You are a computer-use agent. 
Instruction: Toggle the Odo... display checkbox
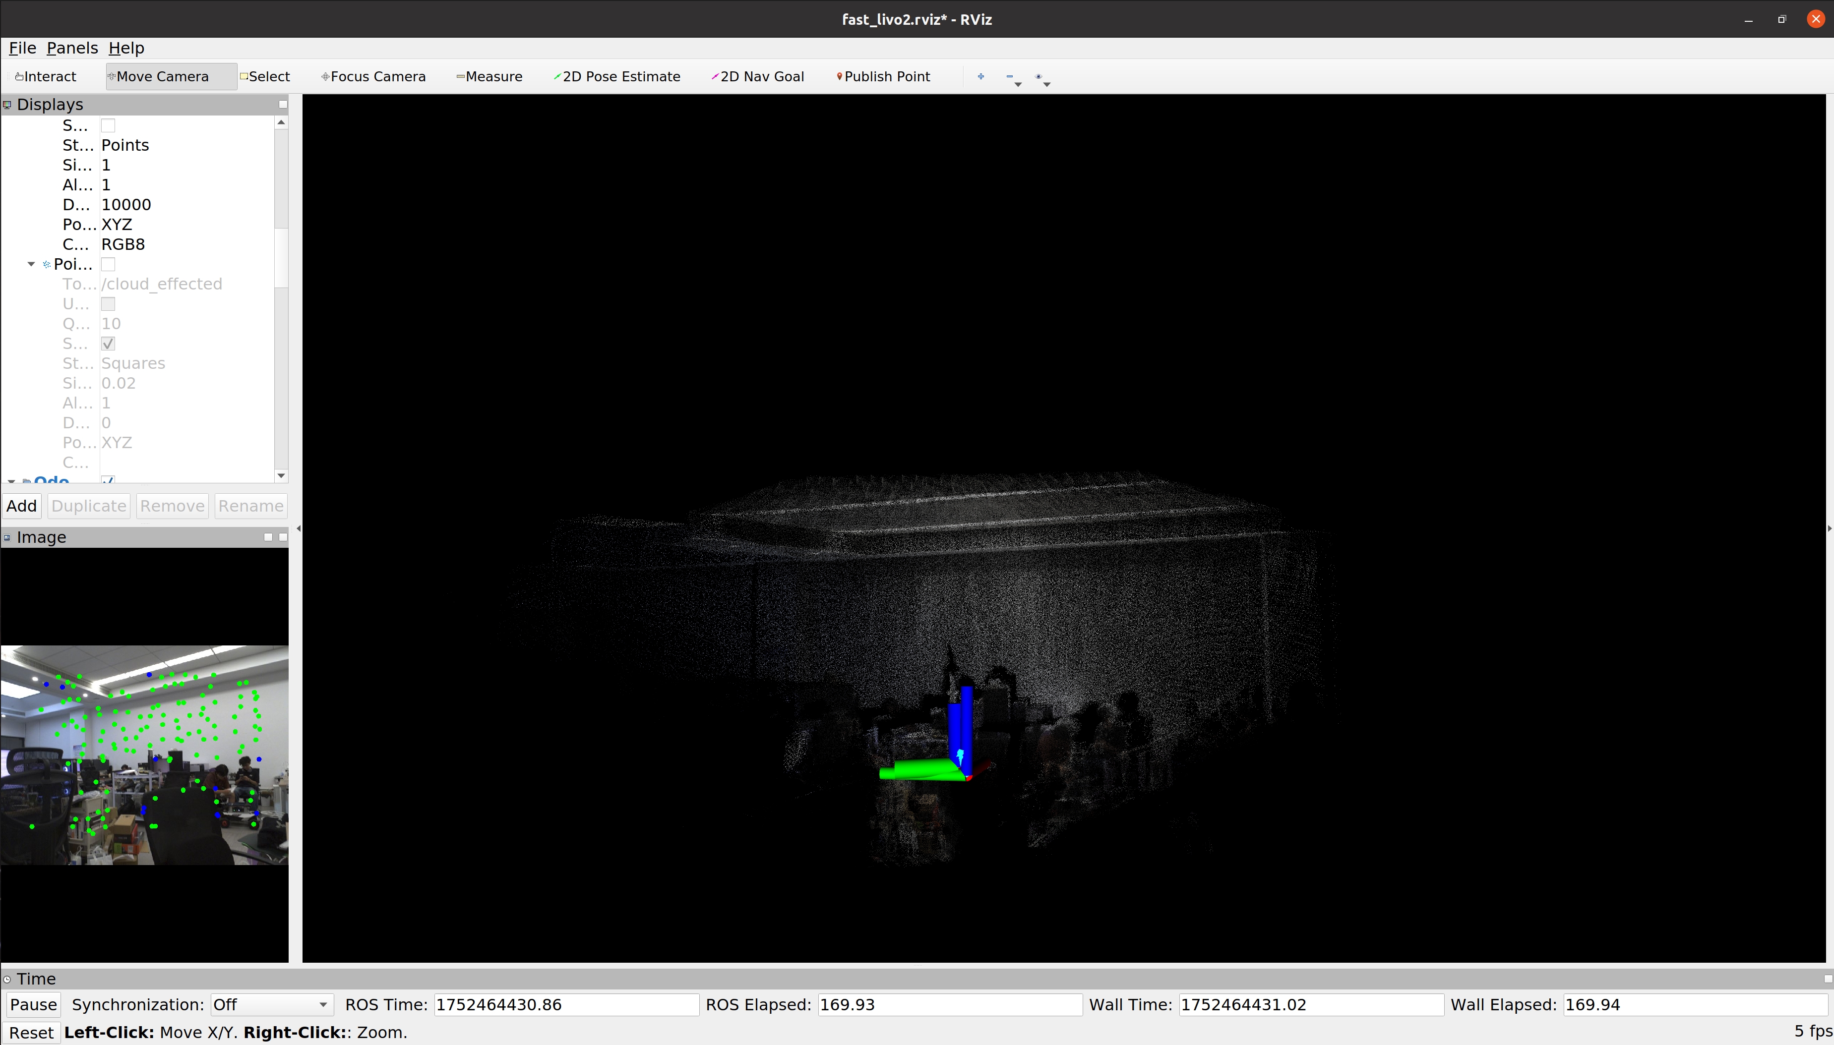point(109,479)
